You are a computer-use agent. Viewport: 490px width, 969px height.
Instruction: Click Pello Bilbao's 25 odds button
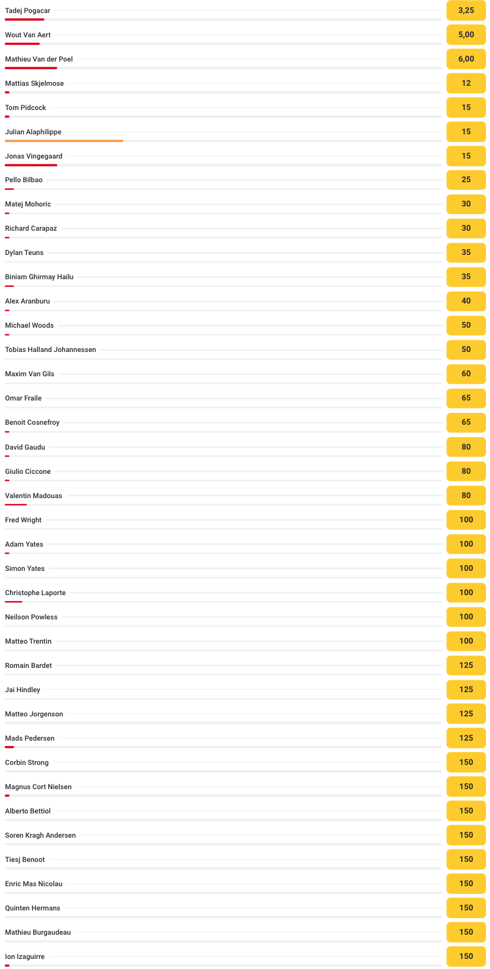466,180
